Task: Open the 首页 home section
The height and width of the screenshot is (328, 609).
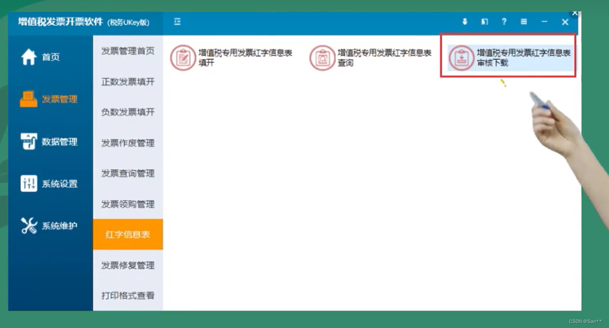Action: point(51,57)
